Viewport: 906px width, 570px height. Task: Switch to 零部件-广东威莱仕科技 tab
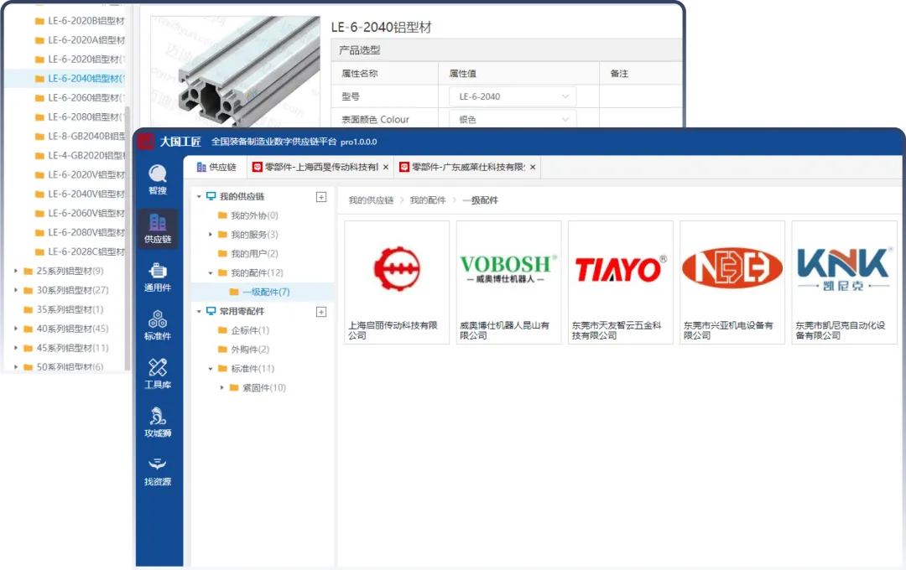pyautogui.click(x=468, y=167)
